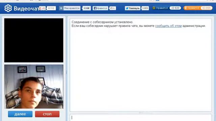Click the handle above the message input

click(140, 113)
